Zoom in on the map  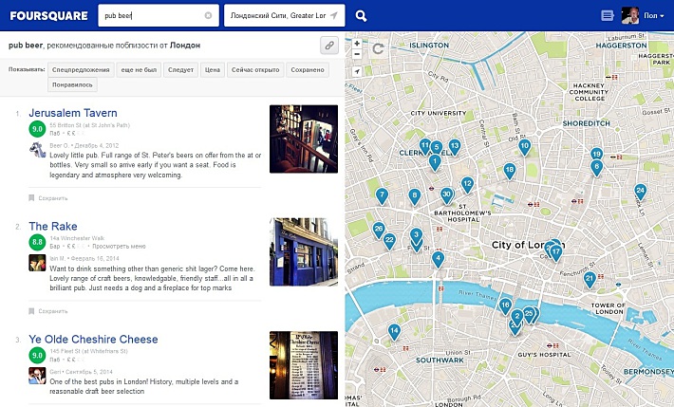357,283
